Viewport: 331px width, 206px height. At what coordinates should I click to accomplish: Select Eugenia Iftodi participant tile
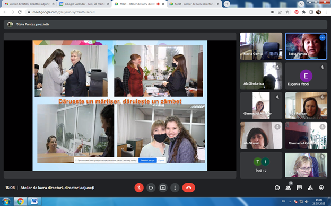[306, 76]
